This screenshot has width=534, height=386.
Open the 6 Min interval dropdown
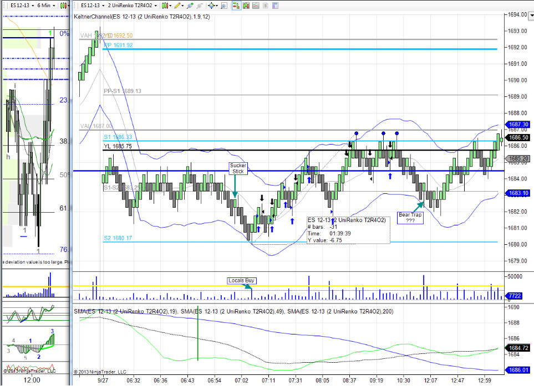pos(46,6)
